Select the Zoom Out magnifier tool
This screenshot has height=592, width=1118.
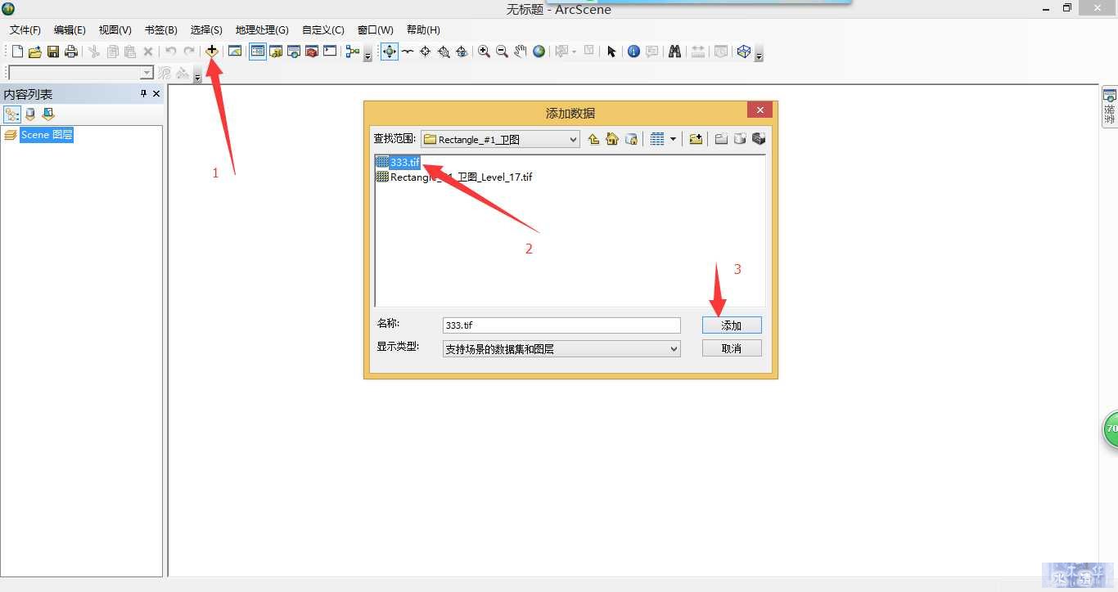tap(503, 52)
